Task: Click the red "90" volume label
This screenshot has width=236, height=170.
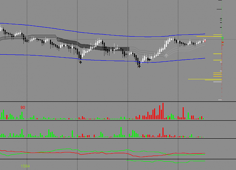Action: click(23, 108)
